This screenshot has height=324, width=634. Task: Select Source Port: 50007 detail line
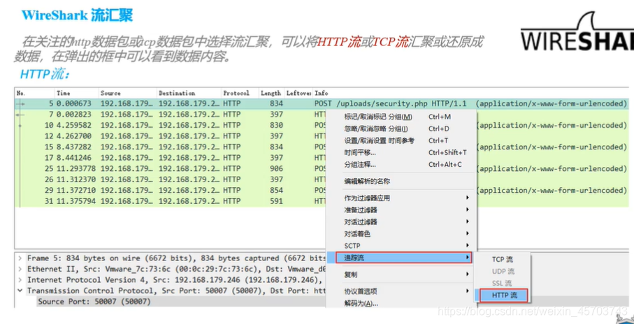(x=94, y=302)
